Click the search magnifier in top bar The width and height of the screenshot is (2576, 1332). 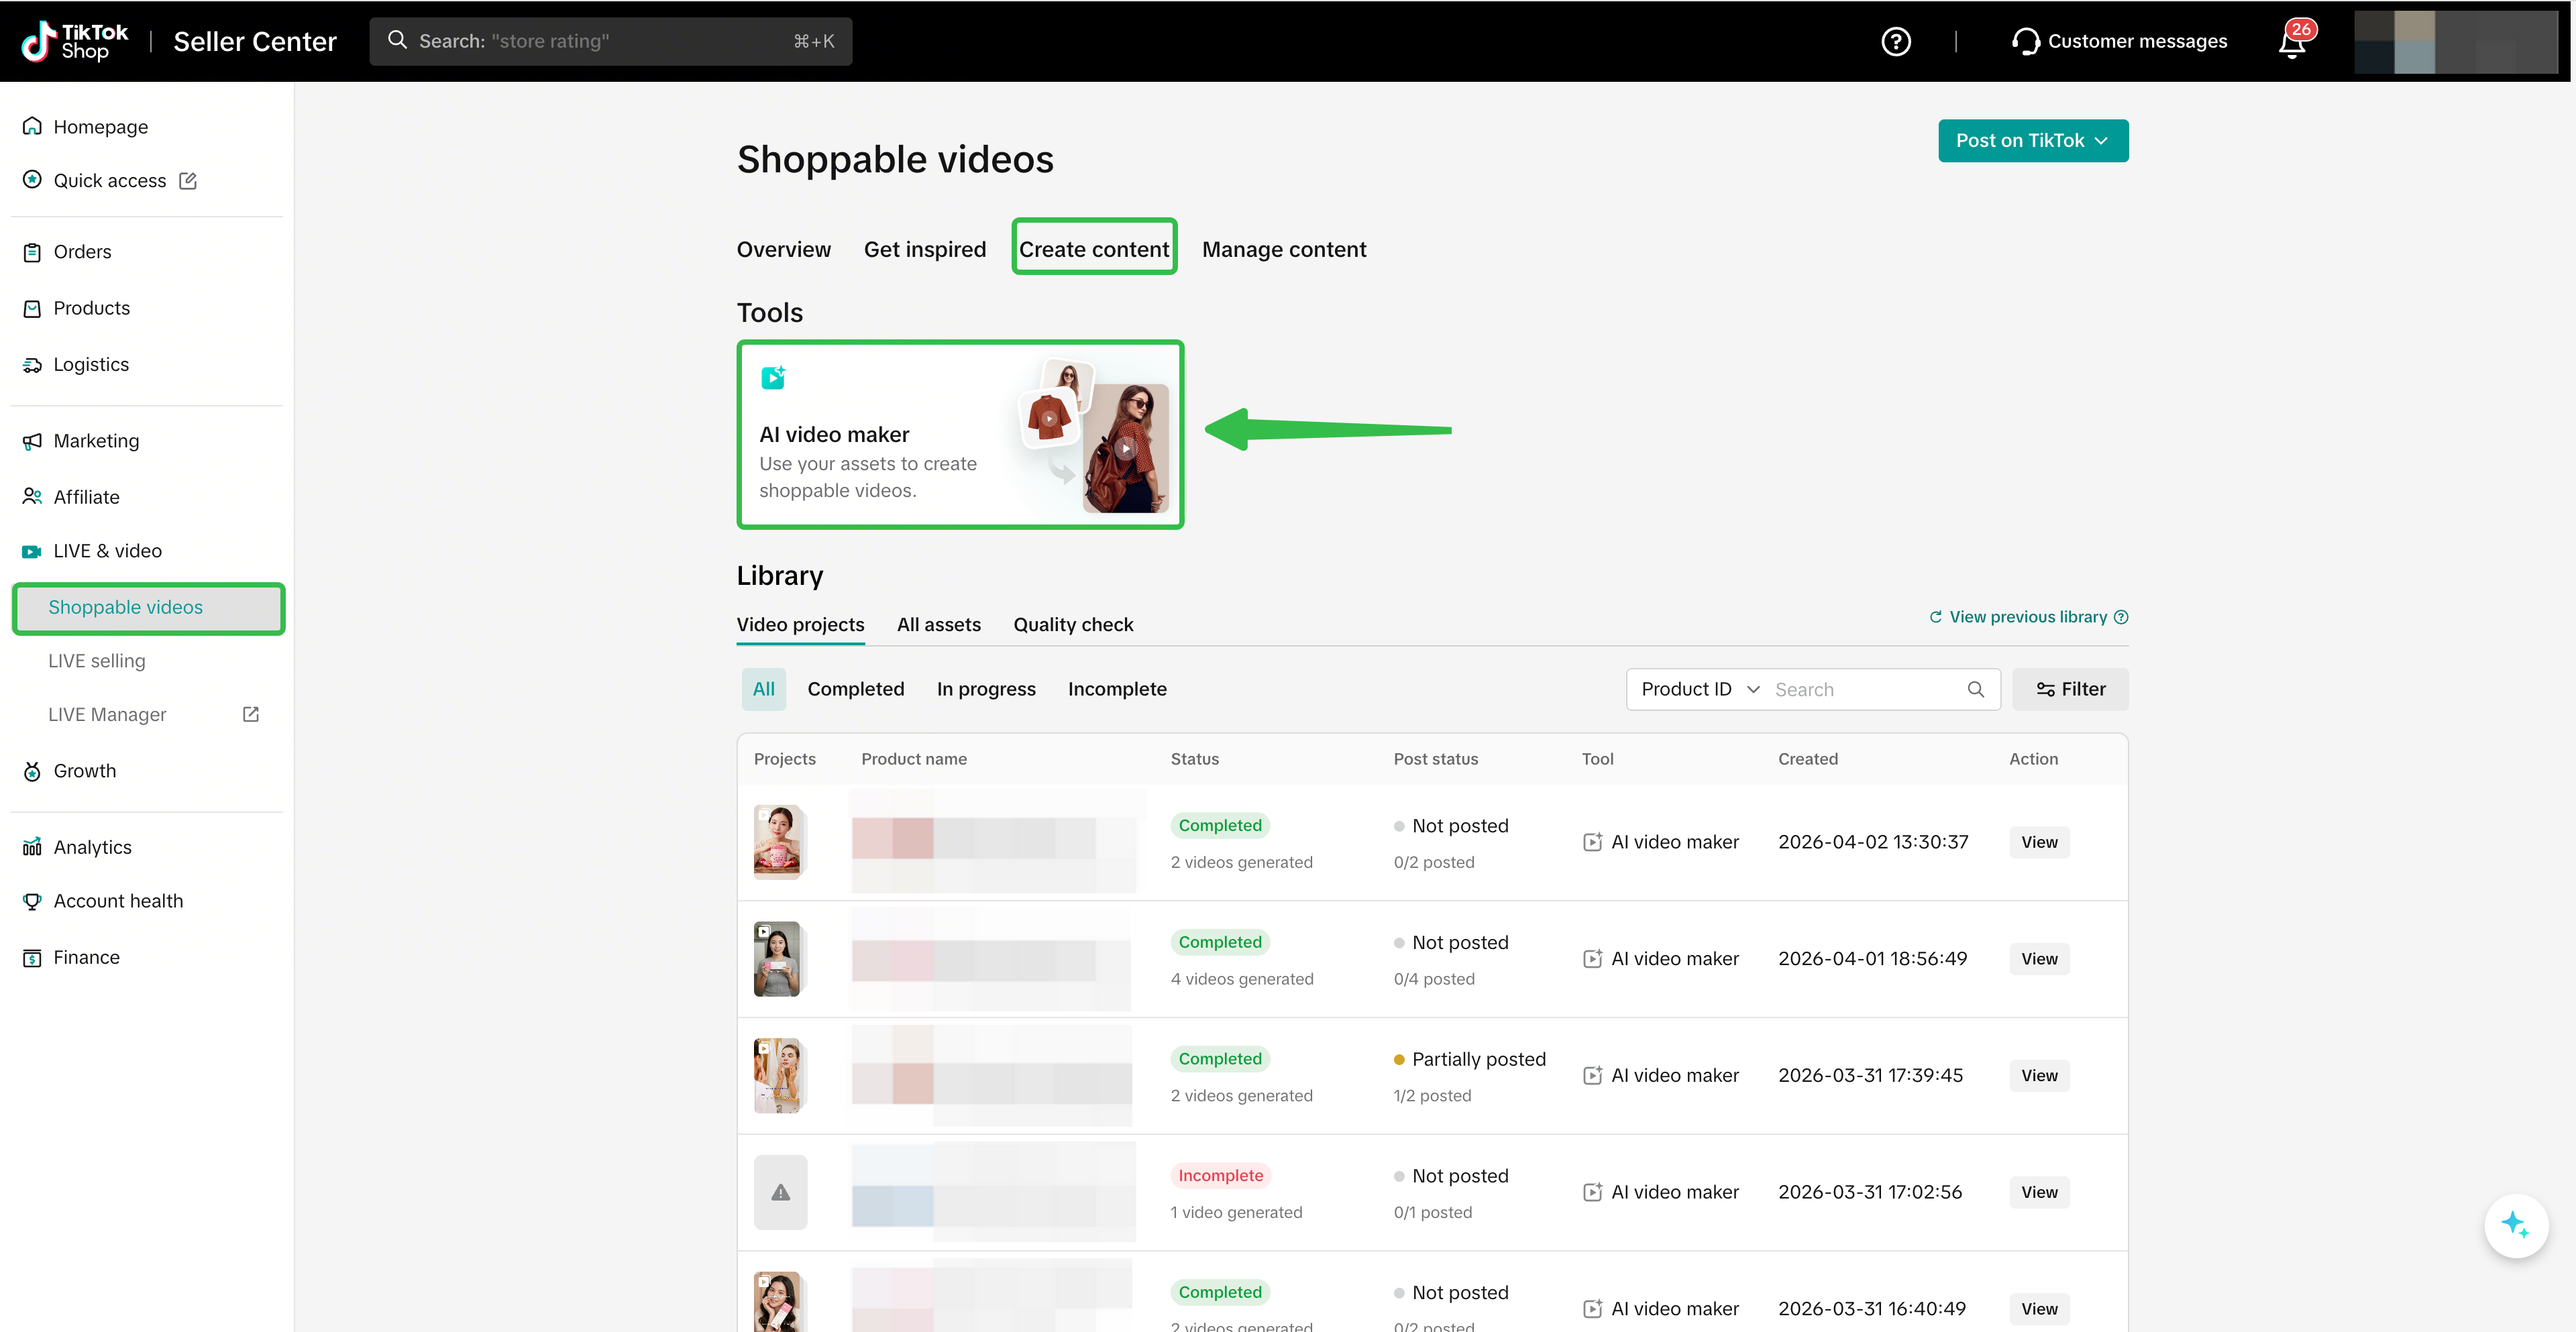397,40
